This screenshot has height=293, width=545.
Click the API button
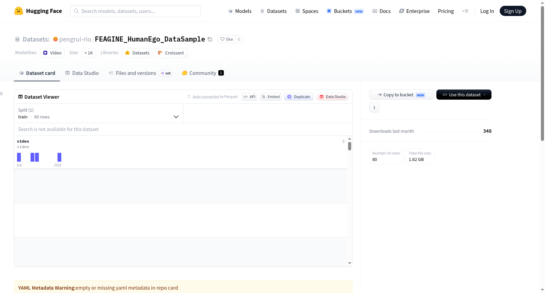[250, 97]
